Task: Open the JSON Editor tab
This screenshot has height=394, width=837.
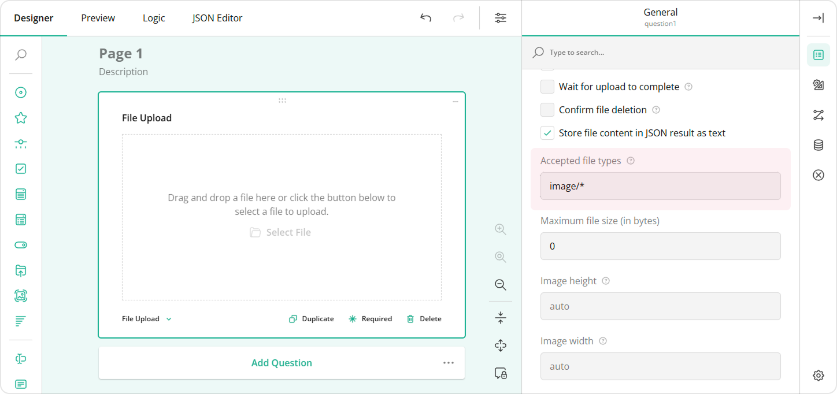Action: (217, 18)
